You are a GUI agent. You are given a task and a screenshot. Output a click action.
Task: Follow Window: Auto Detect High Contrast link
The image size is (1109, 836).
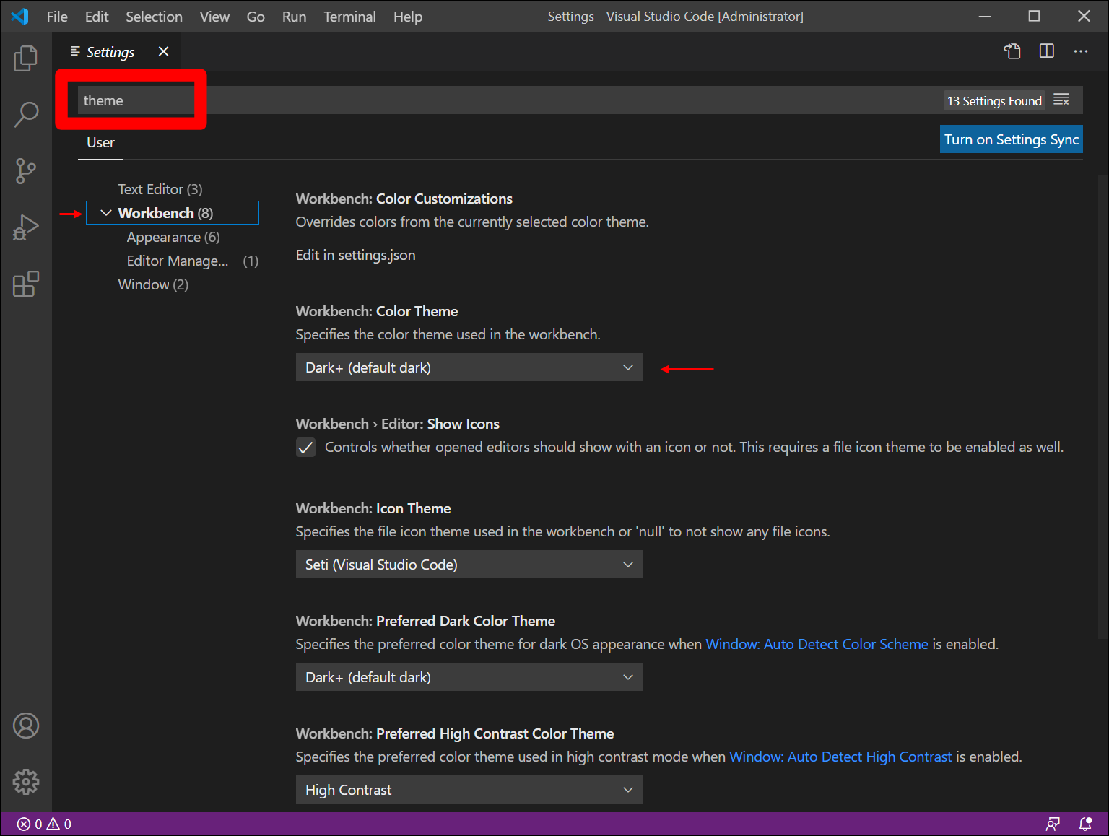pos(840,757)
